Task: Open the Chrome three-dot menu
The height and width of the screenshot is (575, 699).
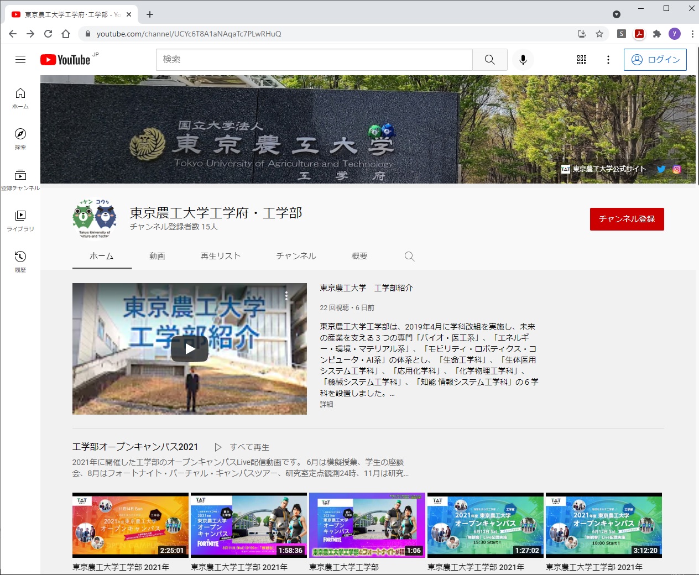Action: 692,34
